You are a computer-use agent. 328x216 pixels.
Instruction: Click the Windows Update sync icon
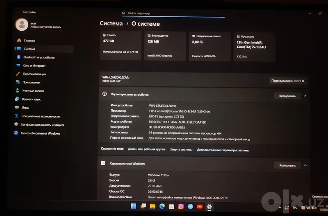coord(16,133)
